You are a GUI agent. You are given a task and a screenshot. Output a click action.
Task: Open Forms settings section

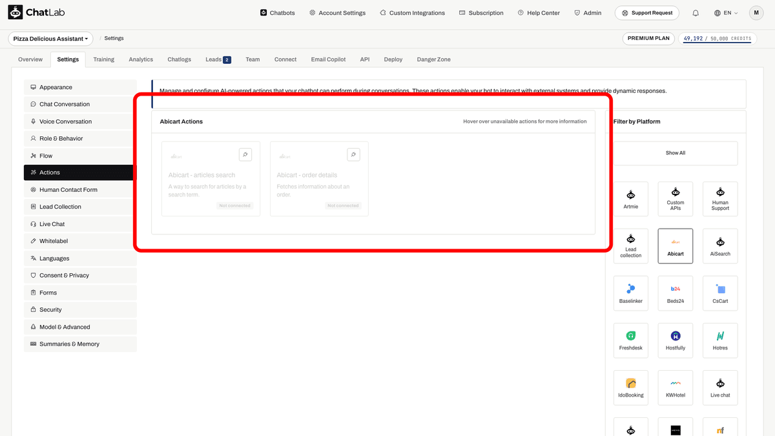tap(80, 293)
